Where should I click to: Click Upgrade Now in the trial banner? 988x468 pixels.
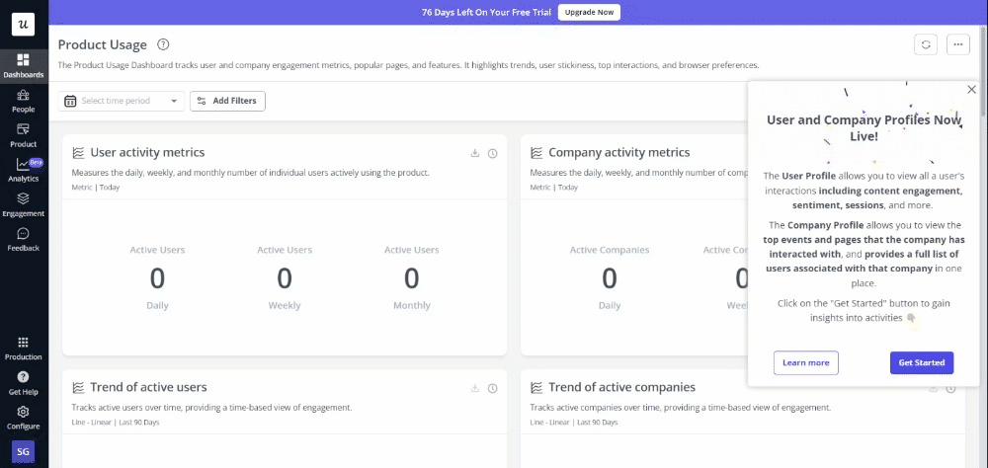click(589, 13)
